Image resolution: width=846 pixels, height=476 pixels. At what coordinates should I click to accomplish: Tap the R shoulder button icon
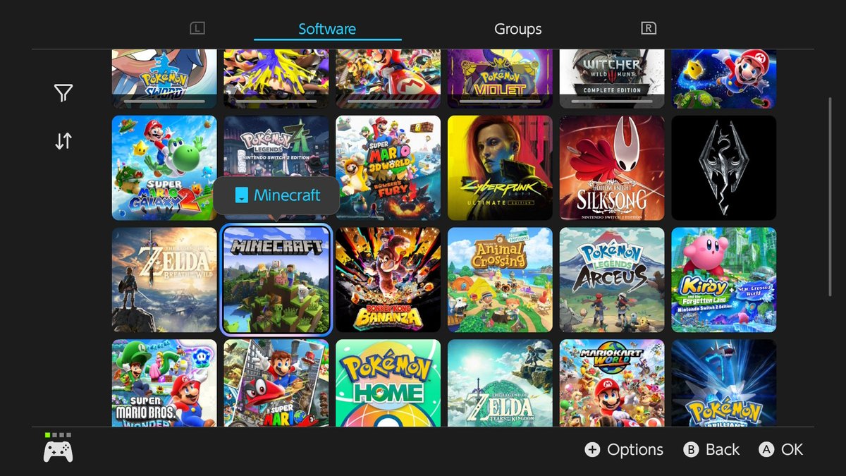tap(649, 28)
